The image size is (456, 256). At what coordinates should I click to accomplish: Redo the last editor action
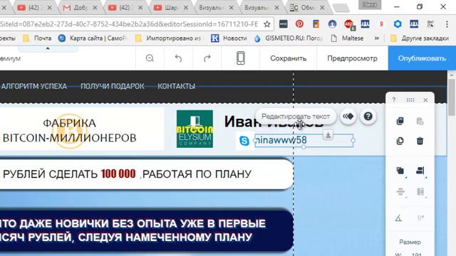coord(207,58)
